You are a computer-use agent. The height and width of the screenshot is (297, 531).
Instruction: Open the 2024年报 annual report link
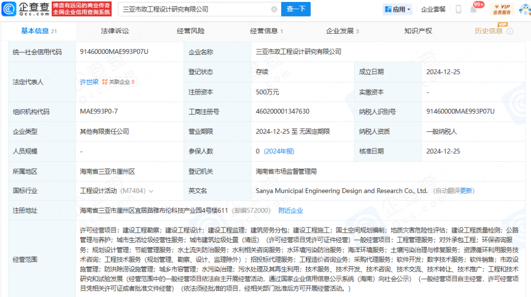pos(279,151)
